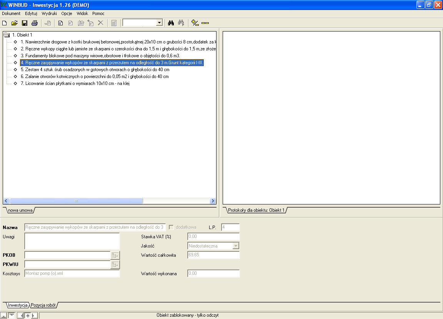The height and width of the screenshot is (319, 443).
Task: Click the binoculars Find icon
Action: click(x=171, y=23)
